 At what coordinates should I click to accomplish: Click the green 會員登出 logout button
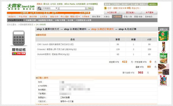(153, 4)
